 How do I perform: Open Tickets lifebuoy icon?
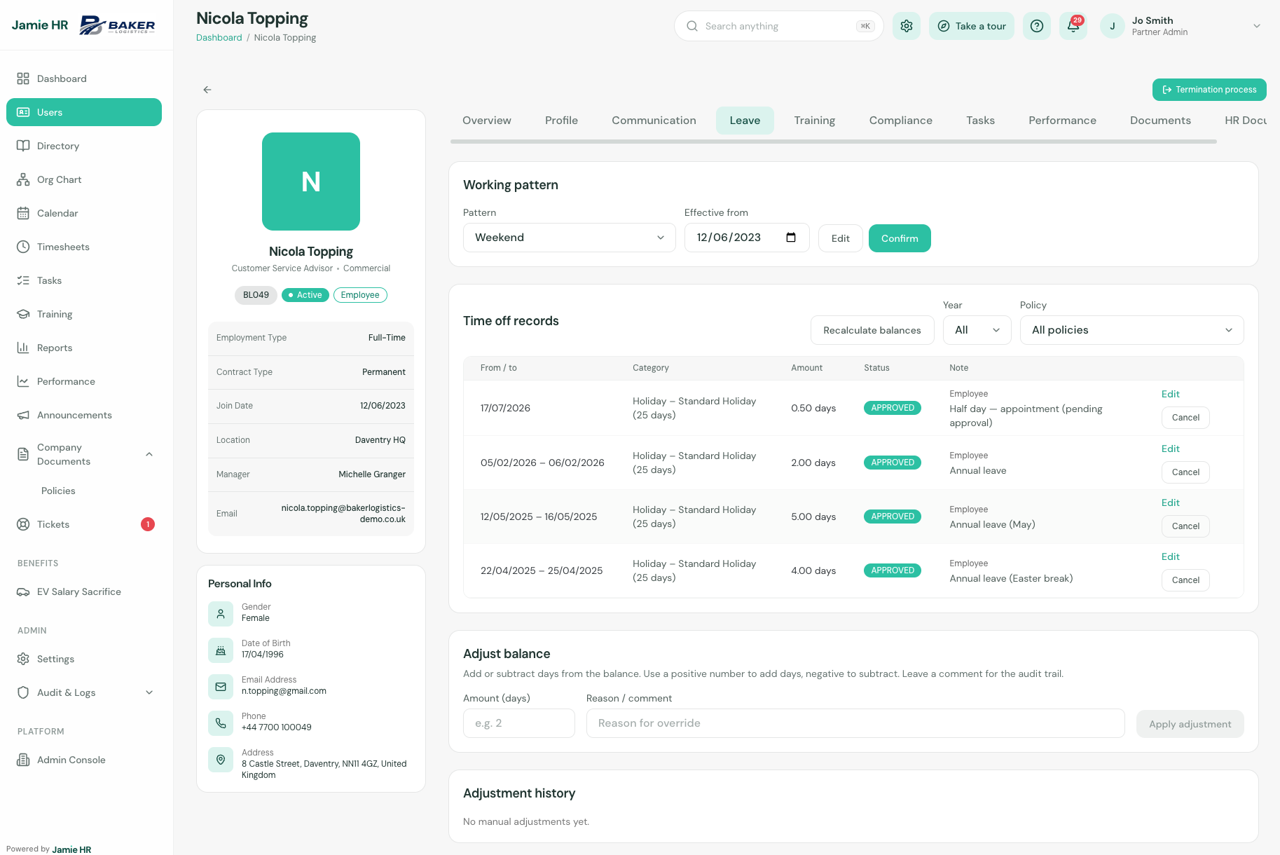23,524
